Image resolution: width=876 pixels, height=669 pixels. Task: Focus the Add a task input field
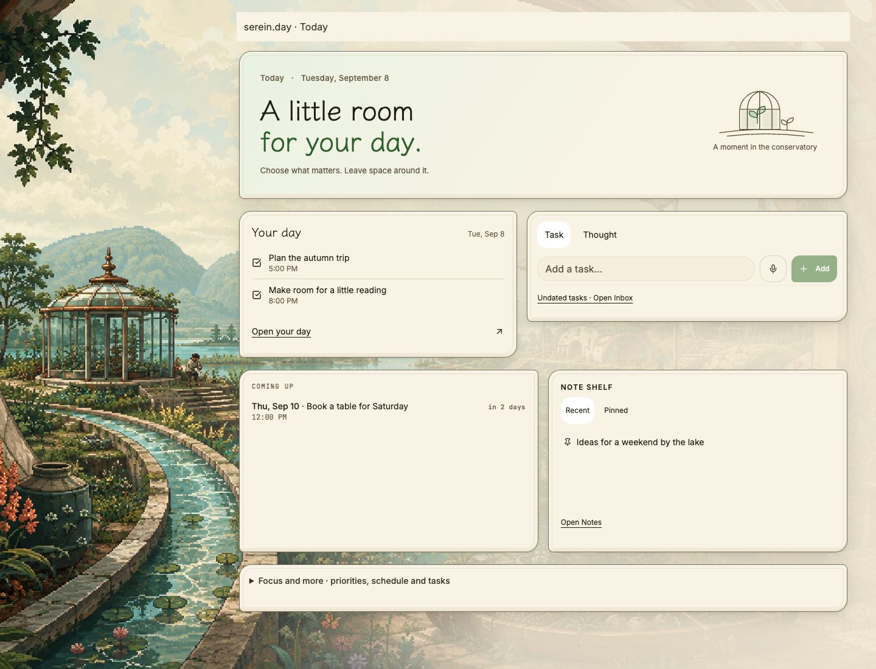646,269
